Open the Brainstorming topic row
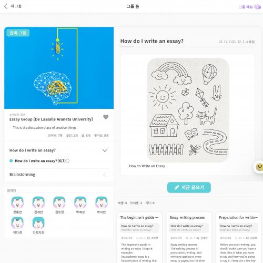This screenshot has height=263, width=263. (x=59, y=175)
